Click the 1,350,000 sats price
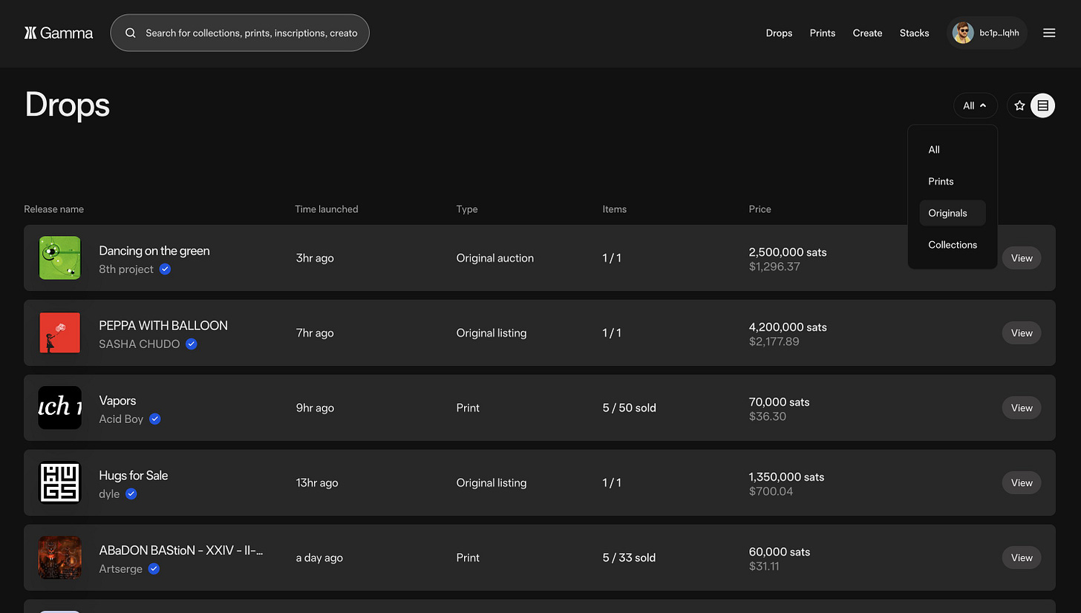The width and height of the screenshot is (1081, 613). click(786, 477)
